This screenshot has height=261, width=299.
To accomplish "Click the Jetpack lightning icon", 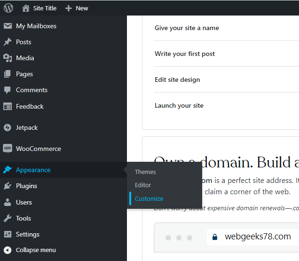I will [x=8, y=127].
